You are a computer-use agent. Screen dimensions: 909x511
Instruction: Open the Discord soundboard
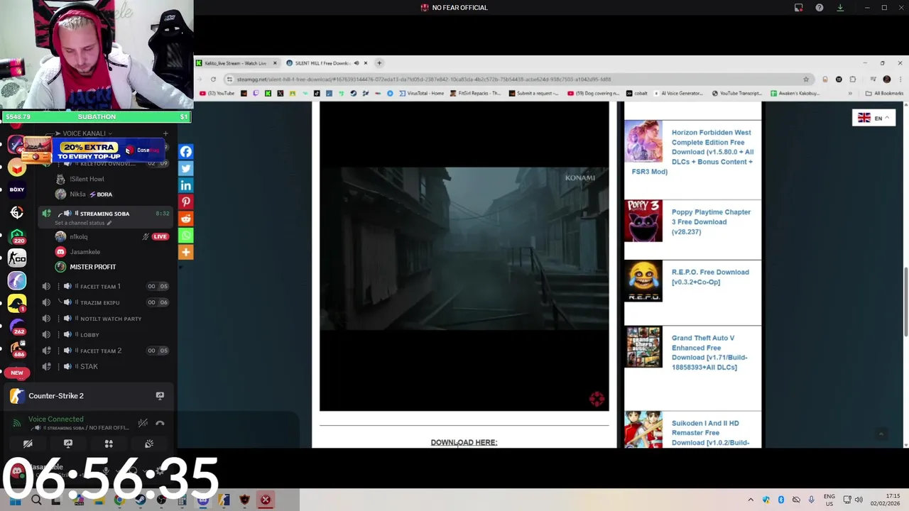[149, 444]
